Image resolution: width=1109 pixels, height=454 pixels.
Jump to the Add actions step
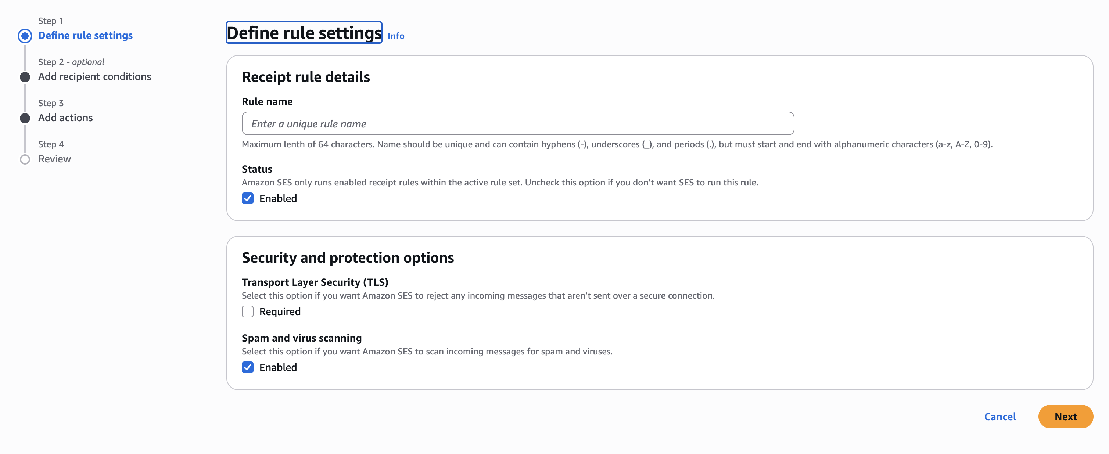pos(65,118)
